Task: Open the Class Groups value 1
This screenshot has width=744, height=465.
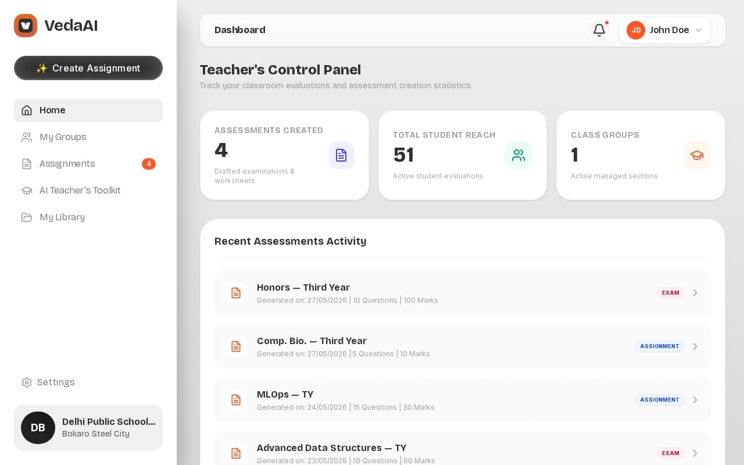Action: (574, 155)
